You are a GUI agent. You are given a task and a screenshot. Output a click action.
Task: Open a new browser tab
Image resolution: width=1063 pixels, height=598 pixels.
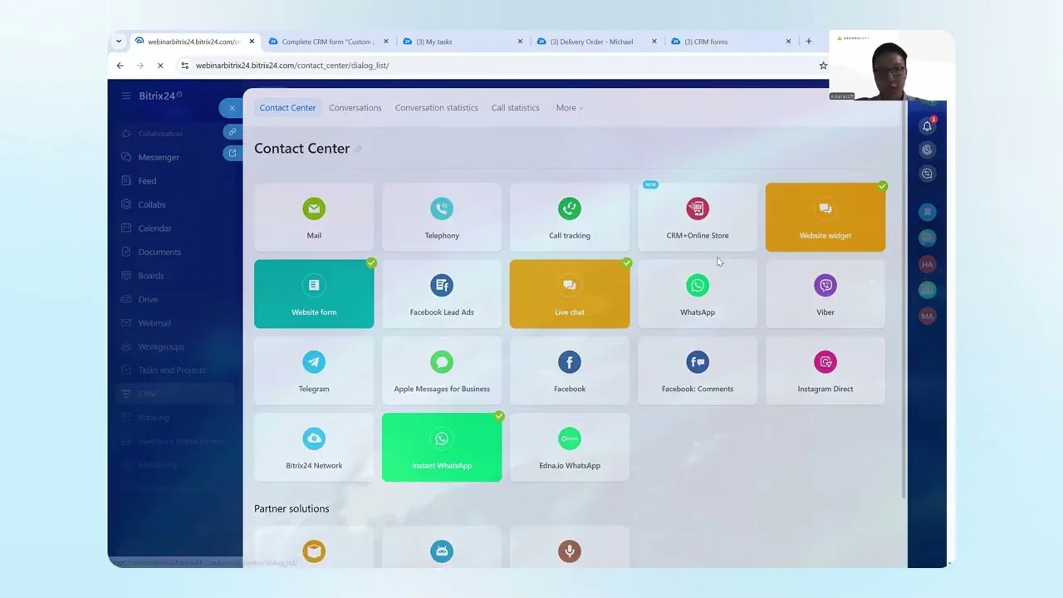pyautogui.click(x=809, y=42)
